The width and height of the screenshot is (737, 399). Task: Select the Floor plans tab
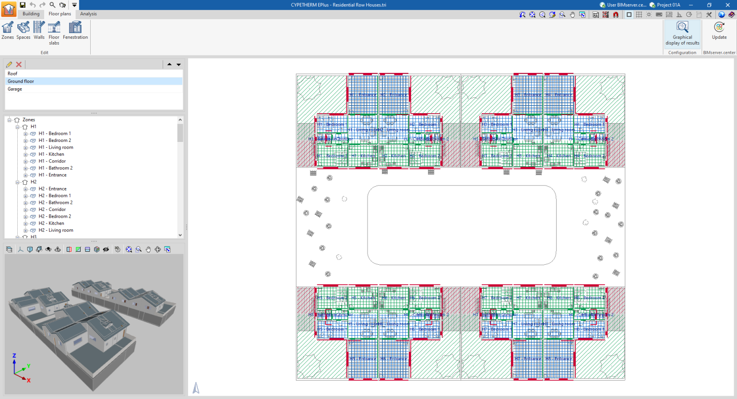[x=60, y=14]
